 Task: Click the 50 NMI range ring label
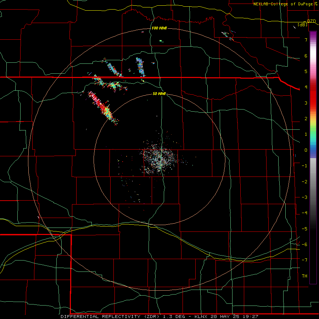point(159,94)
